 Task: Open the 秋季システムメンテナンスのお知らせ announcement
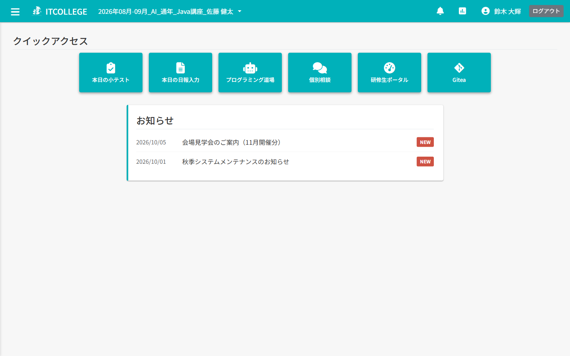point(236,162)
